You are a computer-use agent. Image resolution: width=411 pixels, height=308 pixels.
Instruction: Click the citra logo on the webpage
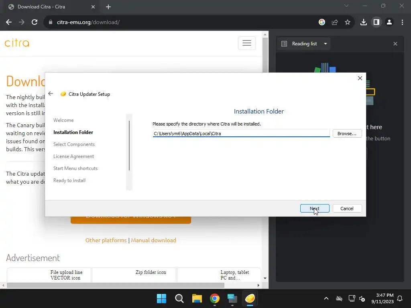point(17,43)
